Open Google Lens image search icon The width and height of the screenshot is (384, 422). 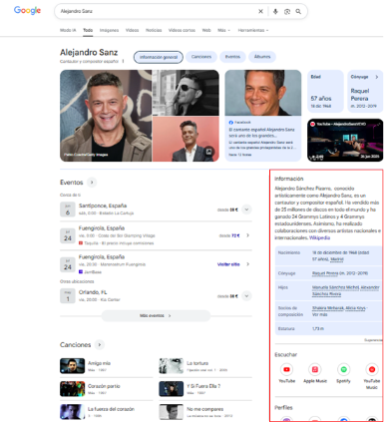(x=287, y=11)
